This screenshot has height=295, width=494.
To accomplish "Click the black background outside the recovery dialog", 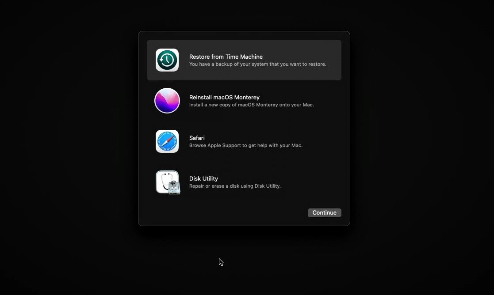I will (x=66, y=132).
